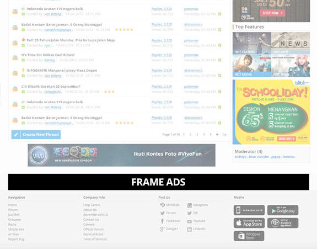The width and height of the screenshot is (317, 249).
Task: Open the Hot Game thumbnail
Action: (x=291, y=66)
